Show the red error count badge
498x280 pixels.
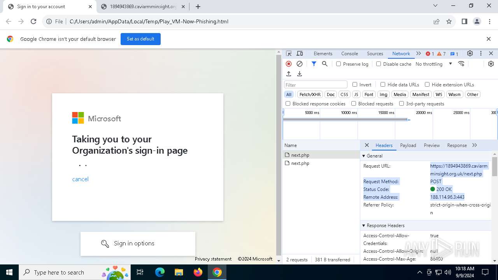coord(430,54)
